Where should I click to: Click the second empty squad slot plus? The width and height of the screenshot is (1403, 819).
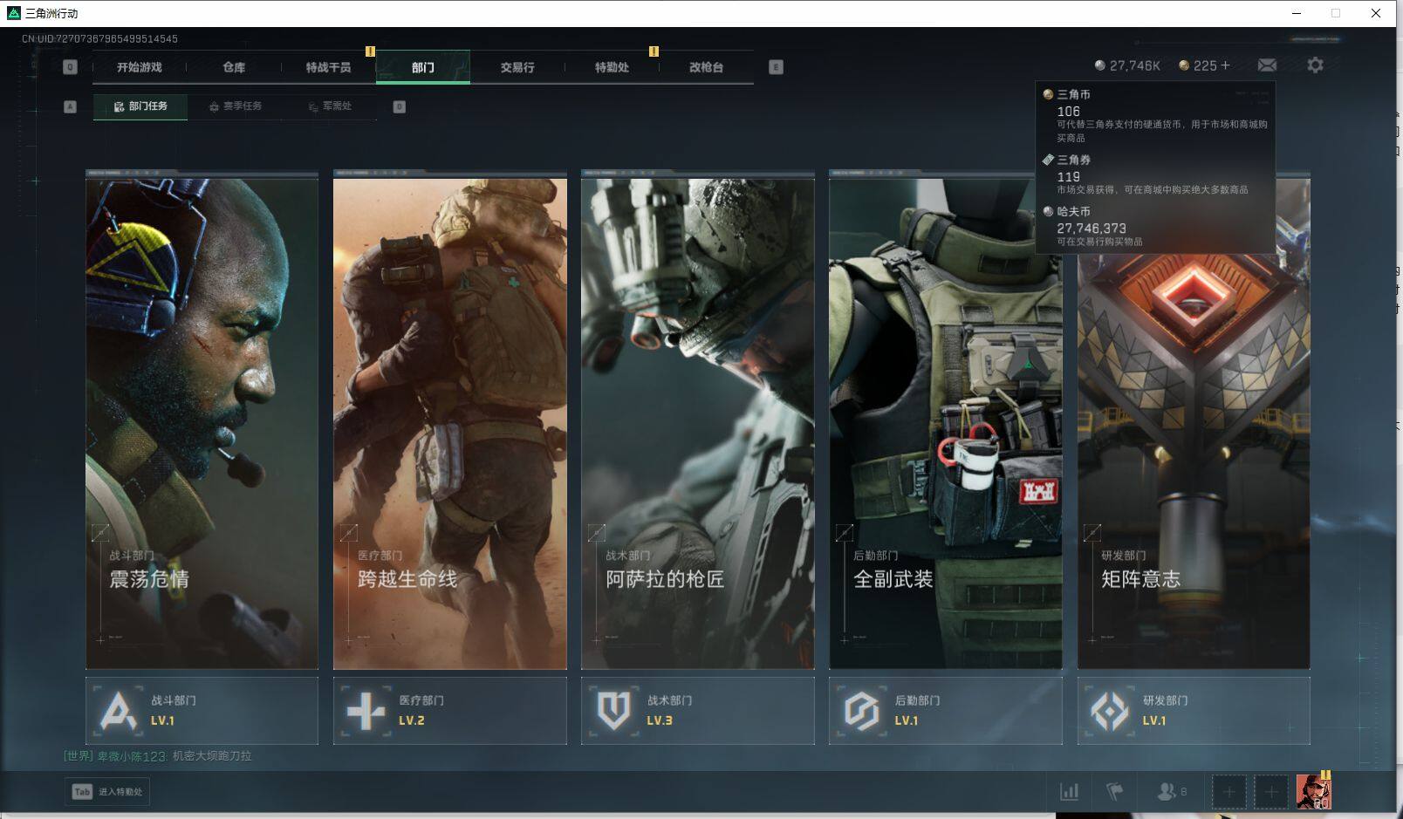pyautogui.click(x=1271, y=792)
